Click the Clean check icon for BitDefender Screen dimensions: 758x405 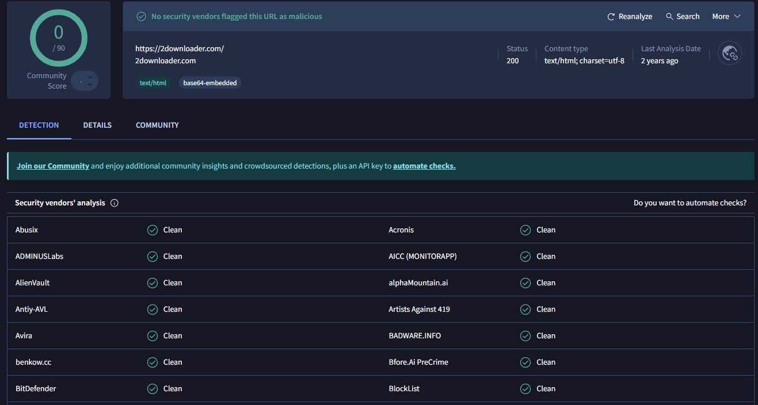[x=153, y=389]
